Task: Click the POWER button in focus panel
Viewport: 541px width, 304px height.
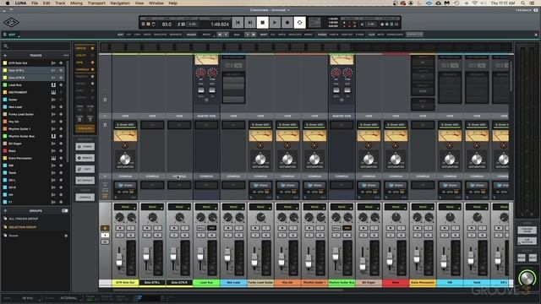Action: coord(85,146)
